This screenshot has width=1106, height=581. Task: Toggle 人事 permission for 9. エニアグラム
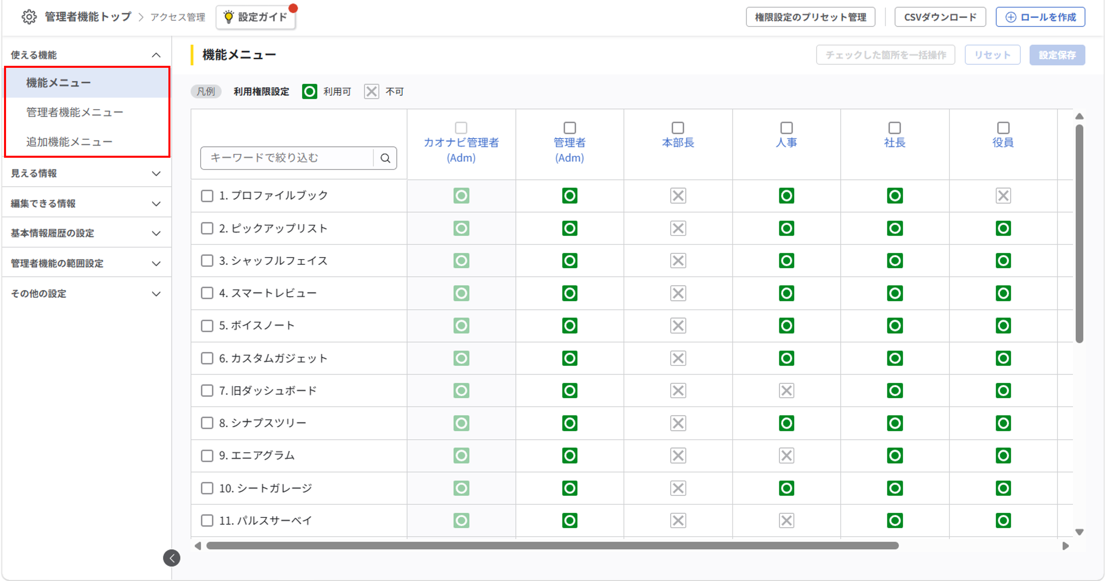tap(786, 455)
